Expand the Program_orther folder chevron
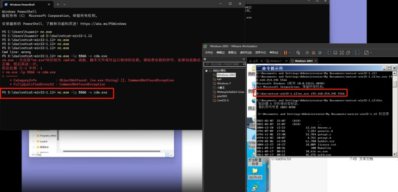 [x=34, y=136]
